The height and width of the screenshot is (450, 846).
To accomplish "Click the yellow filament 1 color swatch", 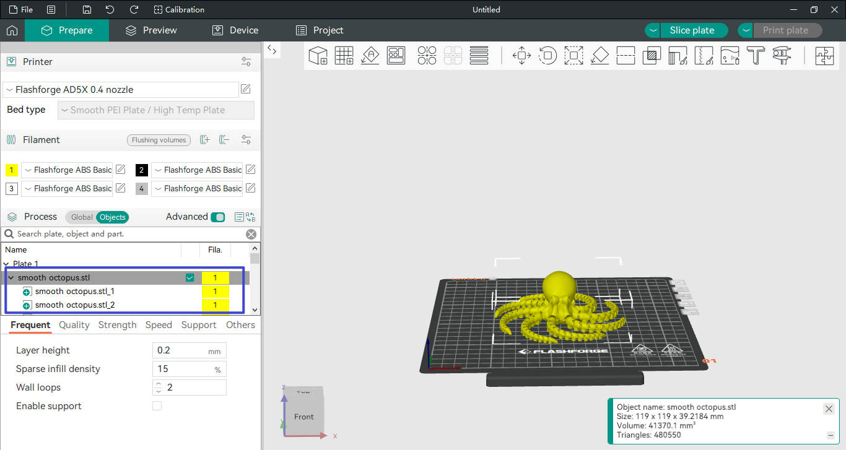I will pos(11,170).
